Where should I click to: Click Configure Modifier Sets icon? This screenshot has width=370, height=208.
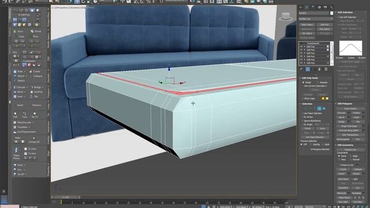(326, 69)
